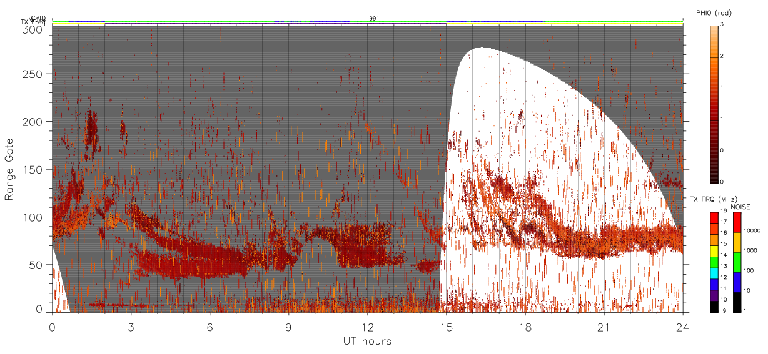The height and width of the screenshot is (354, 768).
Task: Click the "13" label in TX FRQ legend
Action: 724,266
